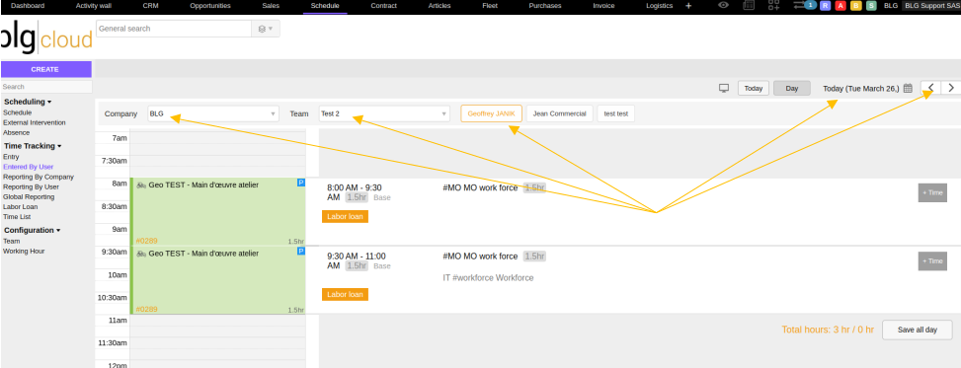The width and height of the screenshot is (961, 368).
Task: Select user Geoffrey JANIK
Action: point(492,113)
